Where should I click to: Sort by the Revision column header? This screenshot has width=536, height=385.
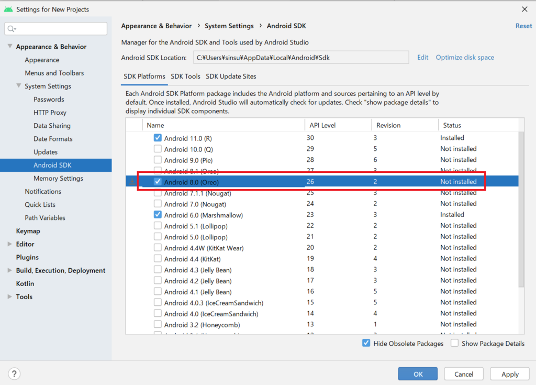click(x=405, y=125)
